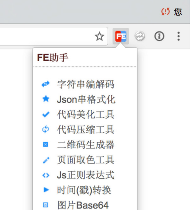Choose 代码压缩工具 in the popup
191x215 pixels.
(86, 130)
